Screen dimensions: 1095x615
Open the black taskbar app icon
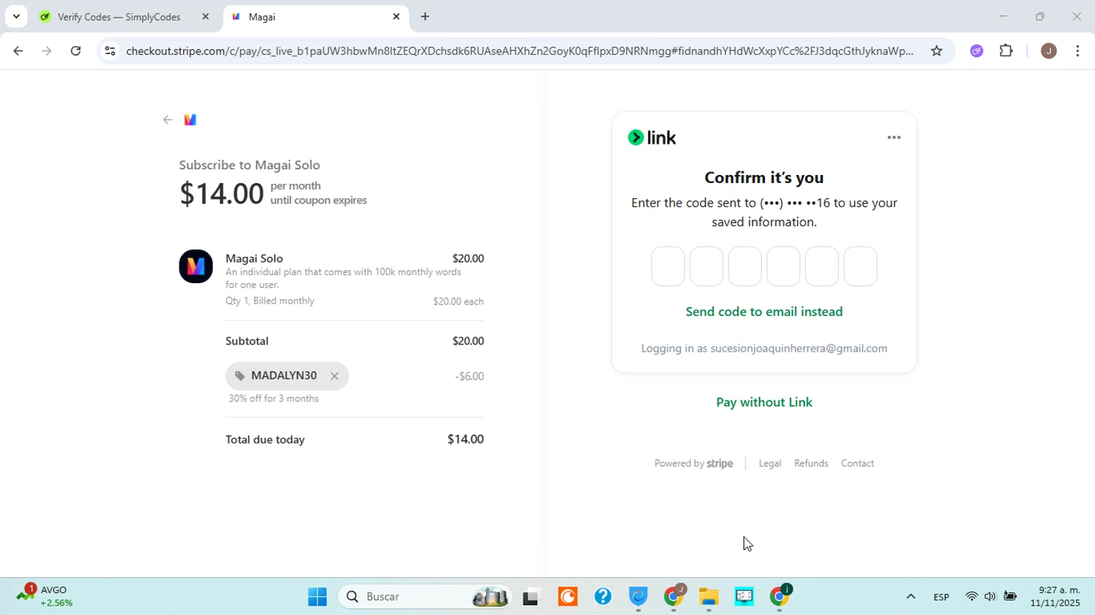click(531, 597)
